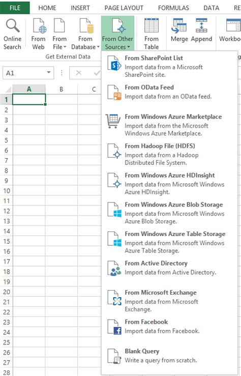241x376 pixels.
Task: Select column B header
Action: [62, 89]
